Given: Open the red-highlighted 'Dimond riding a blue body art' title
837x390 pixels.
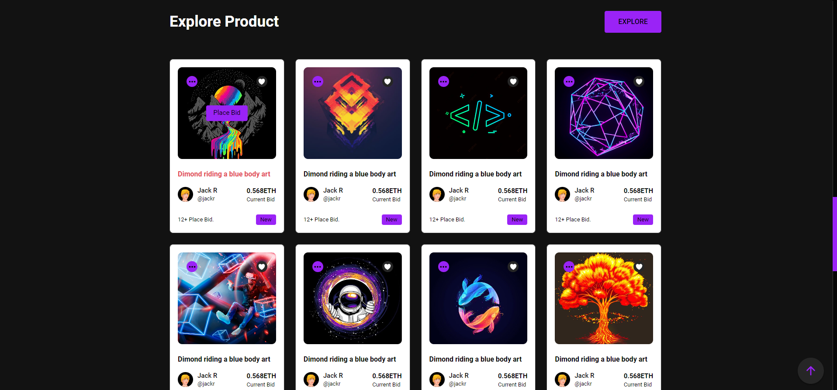Looking at the screenshot, I should pos(224,174).
